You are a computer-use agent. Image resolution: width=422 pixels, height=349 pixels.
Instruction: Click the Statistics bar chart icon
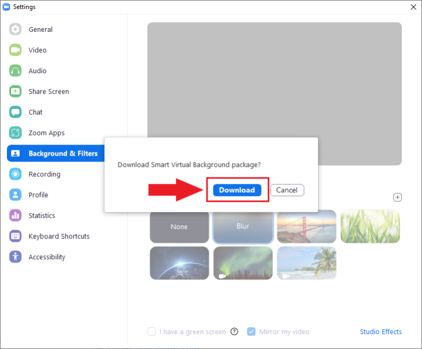point(15,216)
